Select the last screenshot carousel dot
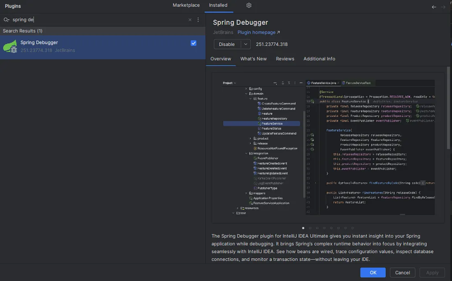This screenshot has height=281, width=452. [352, 228]
